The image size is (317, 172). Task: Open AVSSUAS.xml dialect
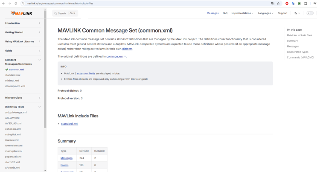point(13,123)
